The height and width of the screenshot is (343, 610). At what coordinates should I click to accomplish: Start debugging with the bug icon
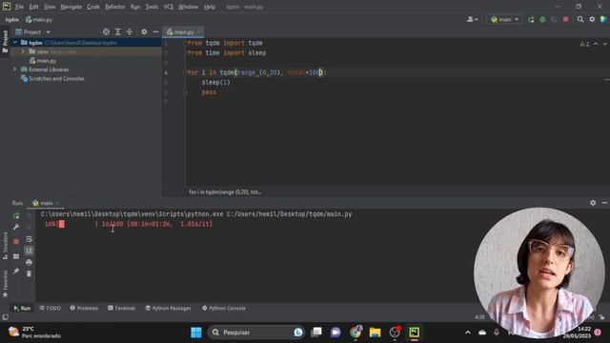coord(542,19)
